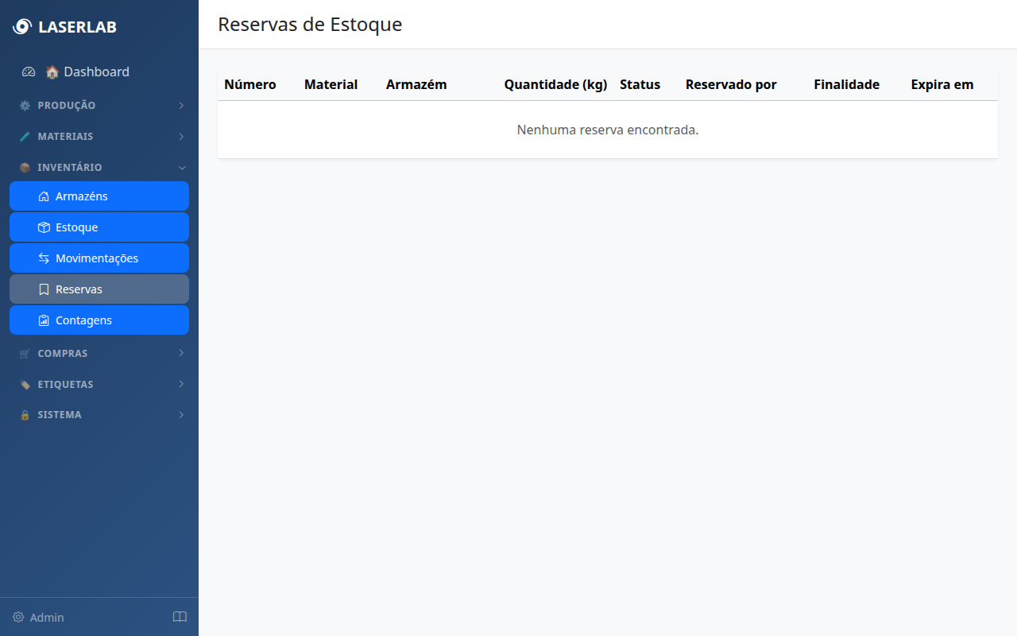Click the PRODUÇÃO gear icon
This screenshot has width=1017, height=636.
coord(25,105)
